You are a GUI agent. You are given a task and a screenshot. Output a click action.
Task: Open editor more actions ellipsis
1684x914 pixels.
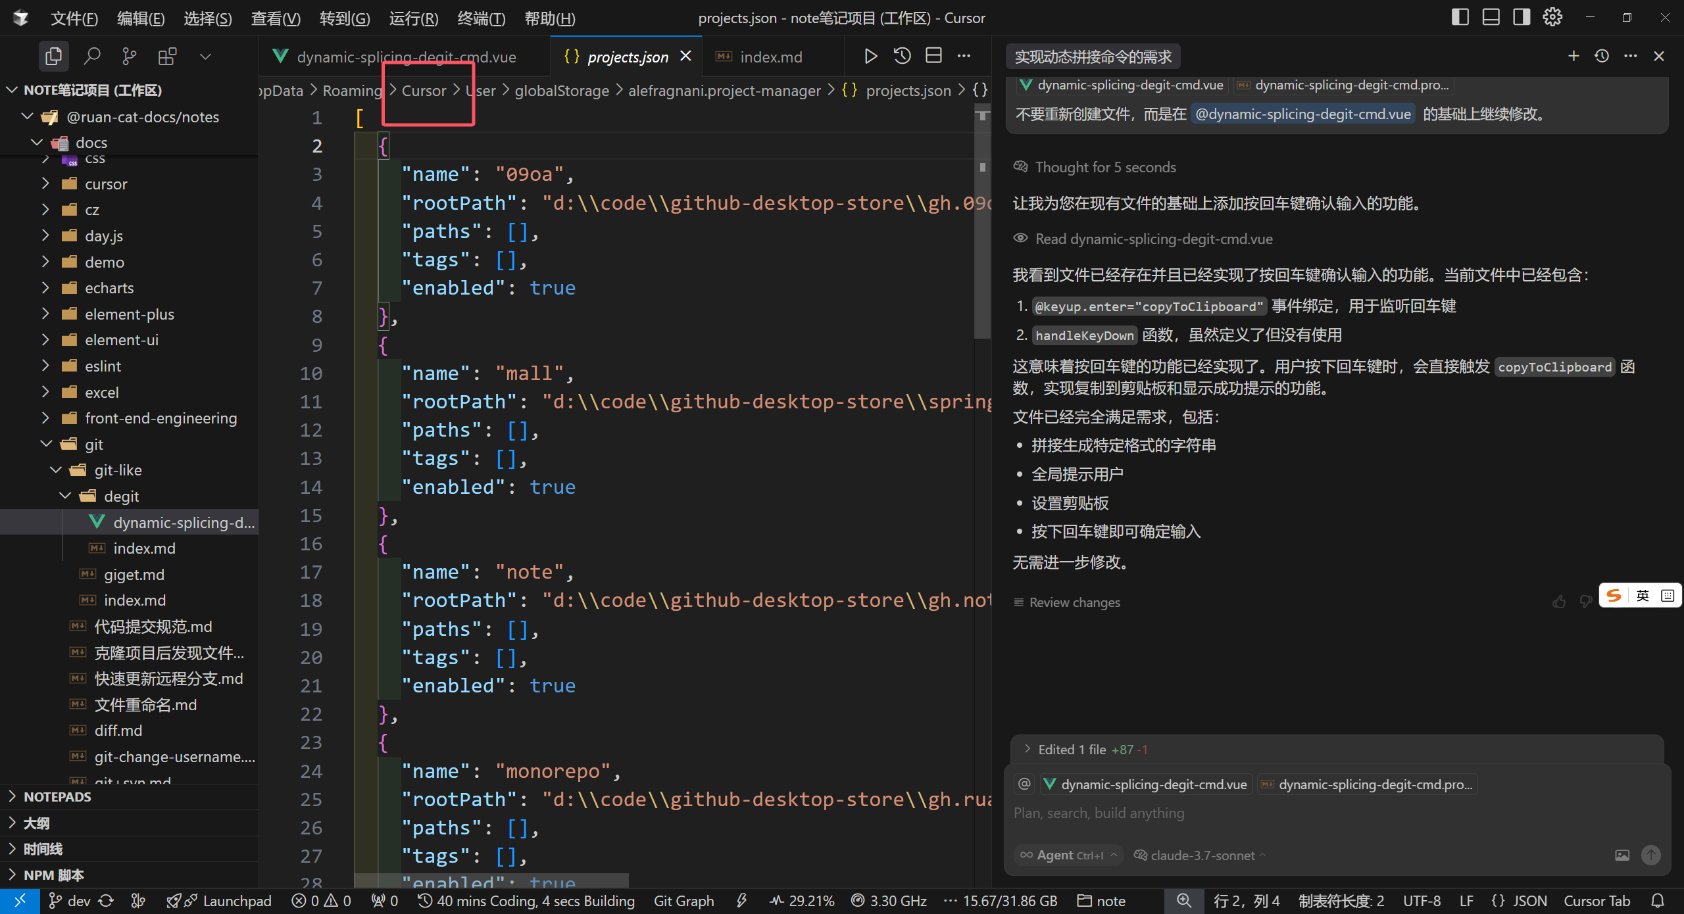[964, 57]
